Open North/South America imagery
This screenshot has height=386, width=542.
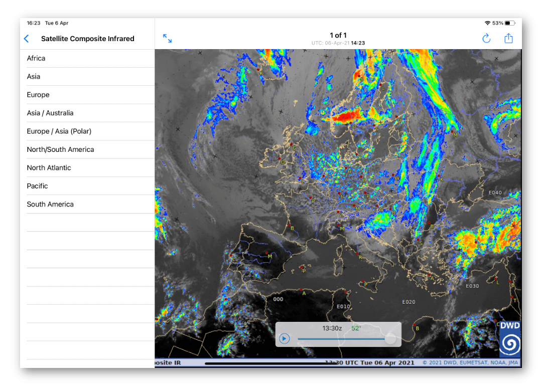click(x=61, y=149)
